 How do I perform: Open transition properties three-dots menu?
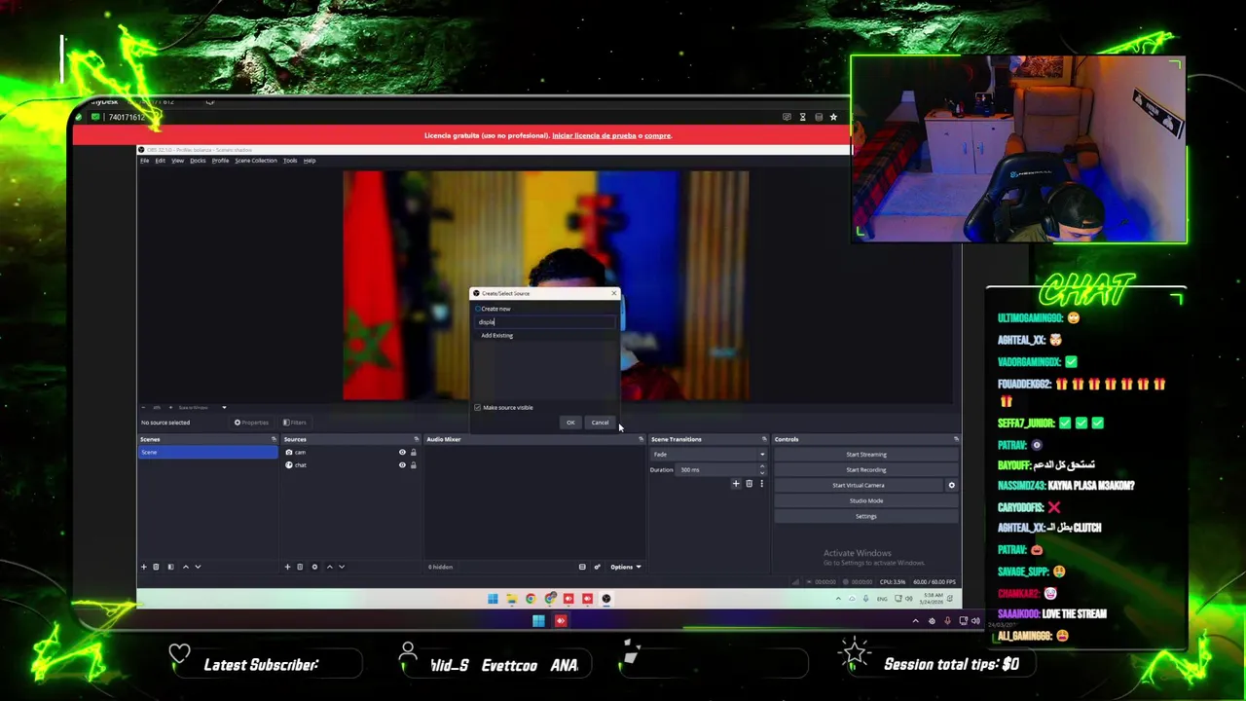point(761,484)
